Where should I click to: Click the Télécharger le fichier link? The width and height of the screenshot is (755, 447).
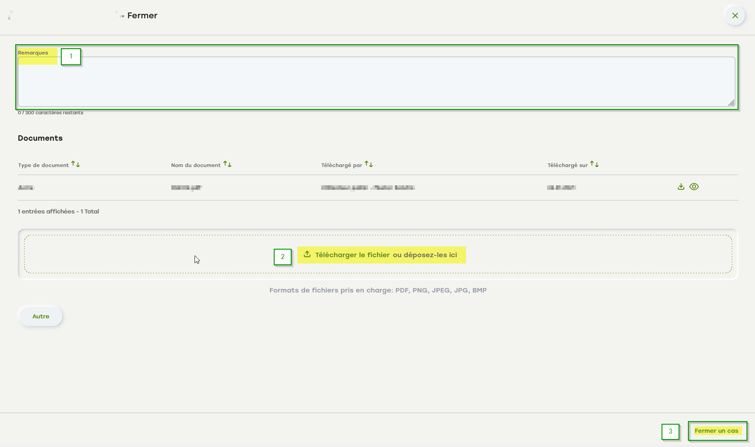[352, 255]
